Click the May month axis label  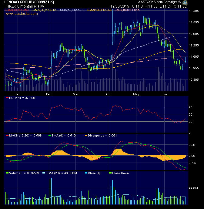[136, 94]
